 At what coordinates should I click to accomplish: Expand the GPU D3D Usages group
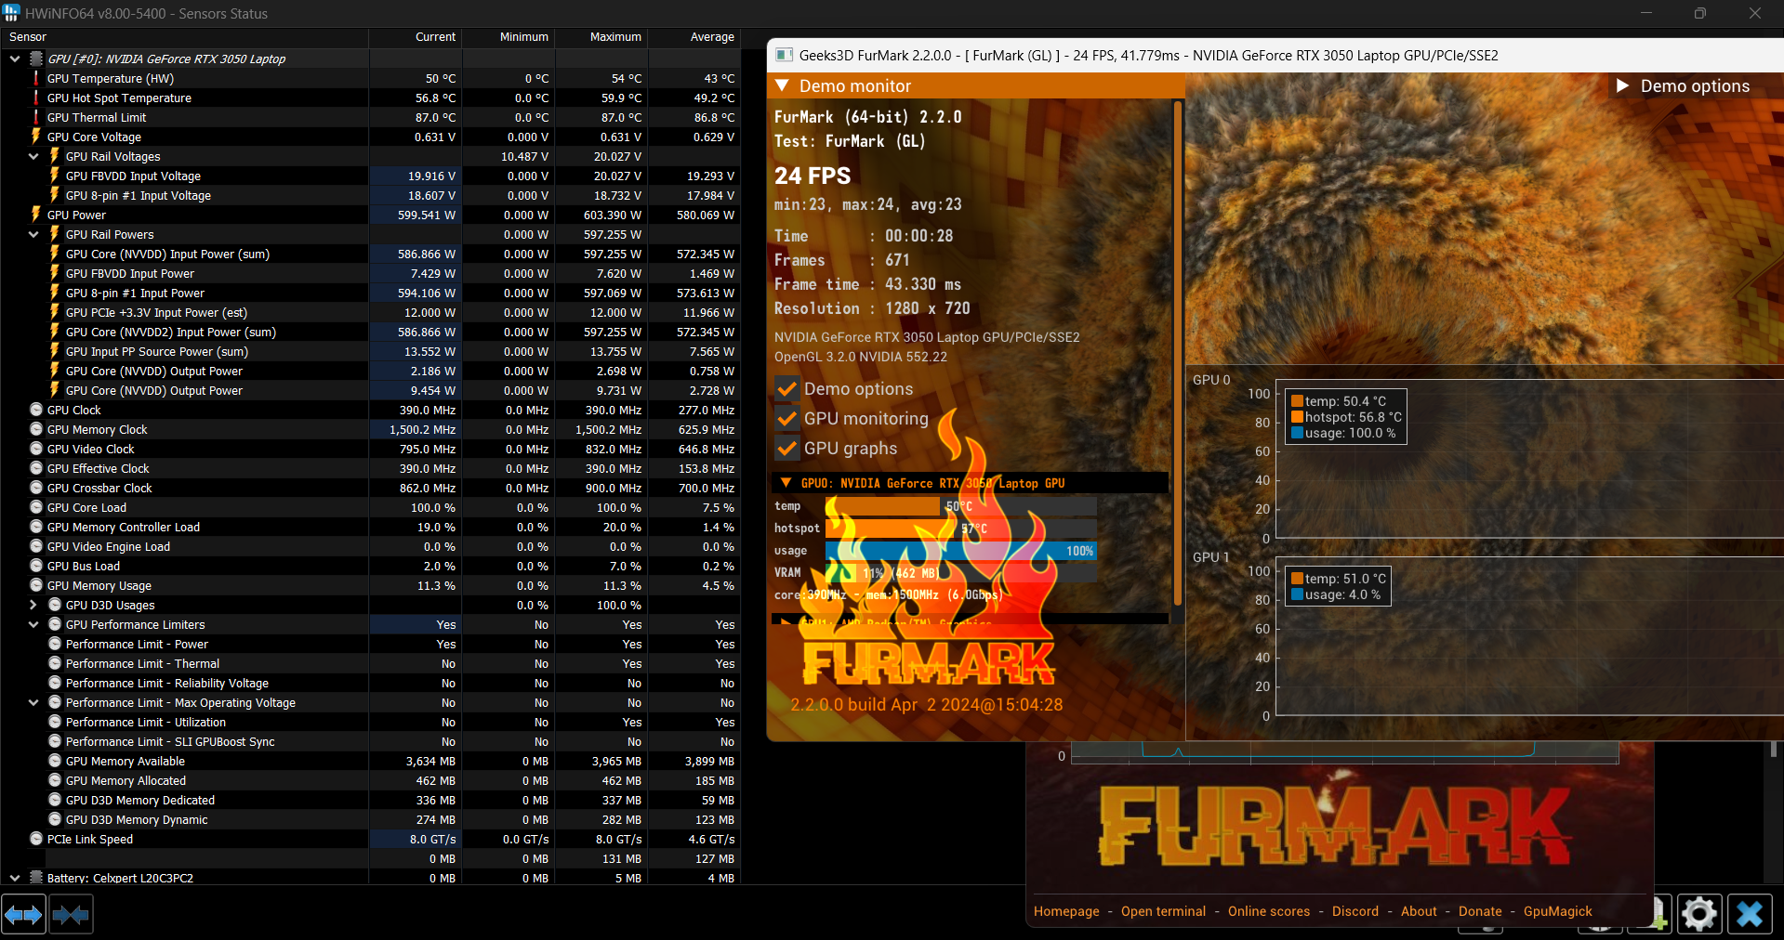[x=33, y=605]
